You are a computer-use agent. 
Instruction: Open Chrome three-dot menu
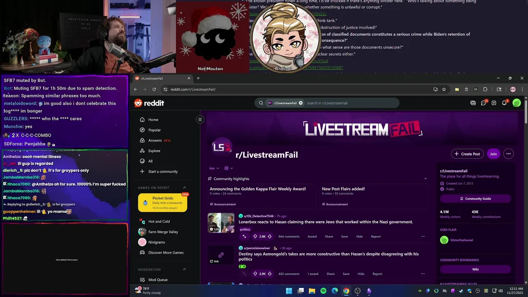click(522, 89)
